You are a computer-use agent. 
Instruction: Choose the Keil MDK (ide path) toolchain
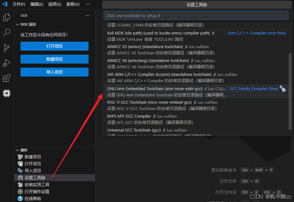[x=196, y=36]
